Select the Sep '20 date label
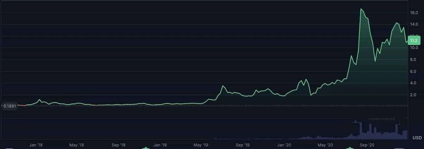The width and height of the screenshot is (424, 149). pos(366,145)
